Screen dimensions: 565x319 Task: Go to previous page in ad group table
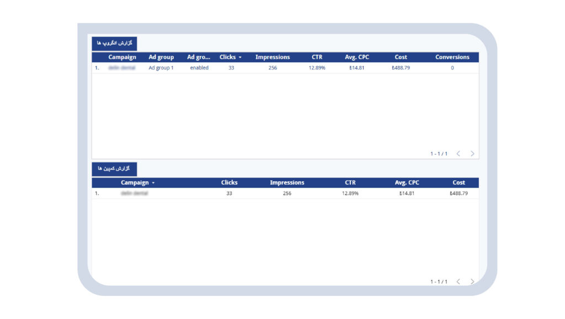[x=459, y=154]
